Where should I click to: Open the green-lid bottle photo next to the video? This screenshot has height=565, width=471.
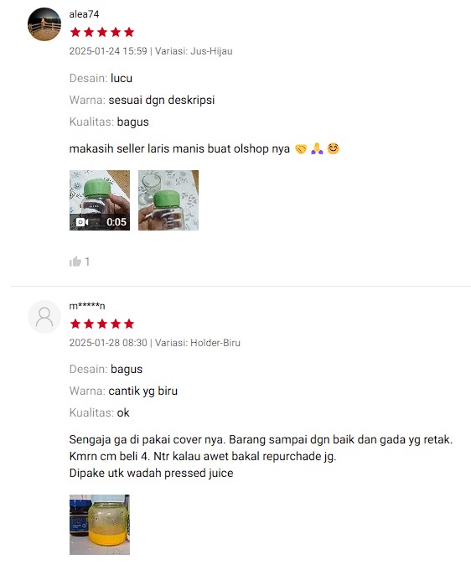point(168,200)
